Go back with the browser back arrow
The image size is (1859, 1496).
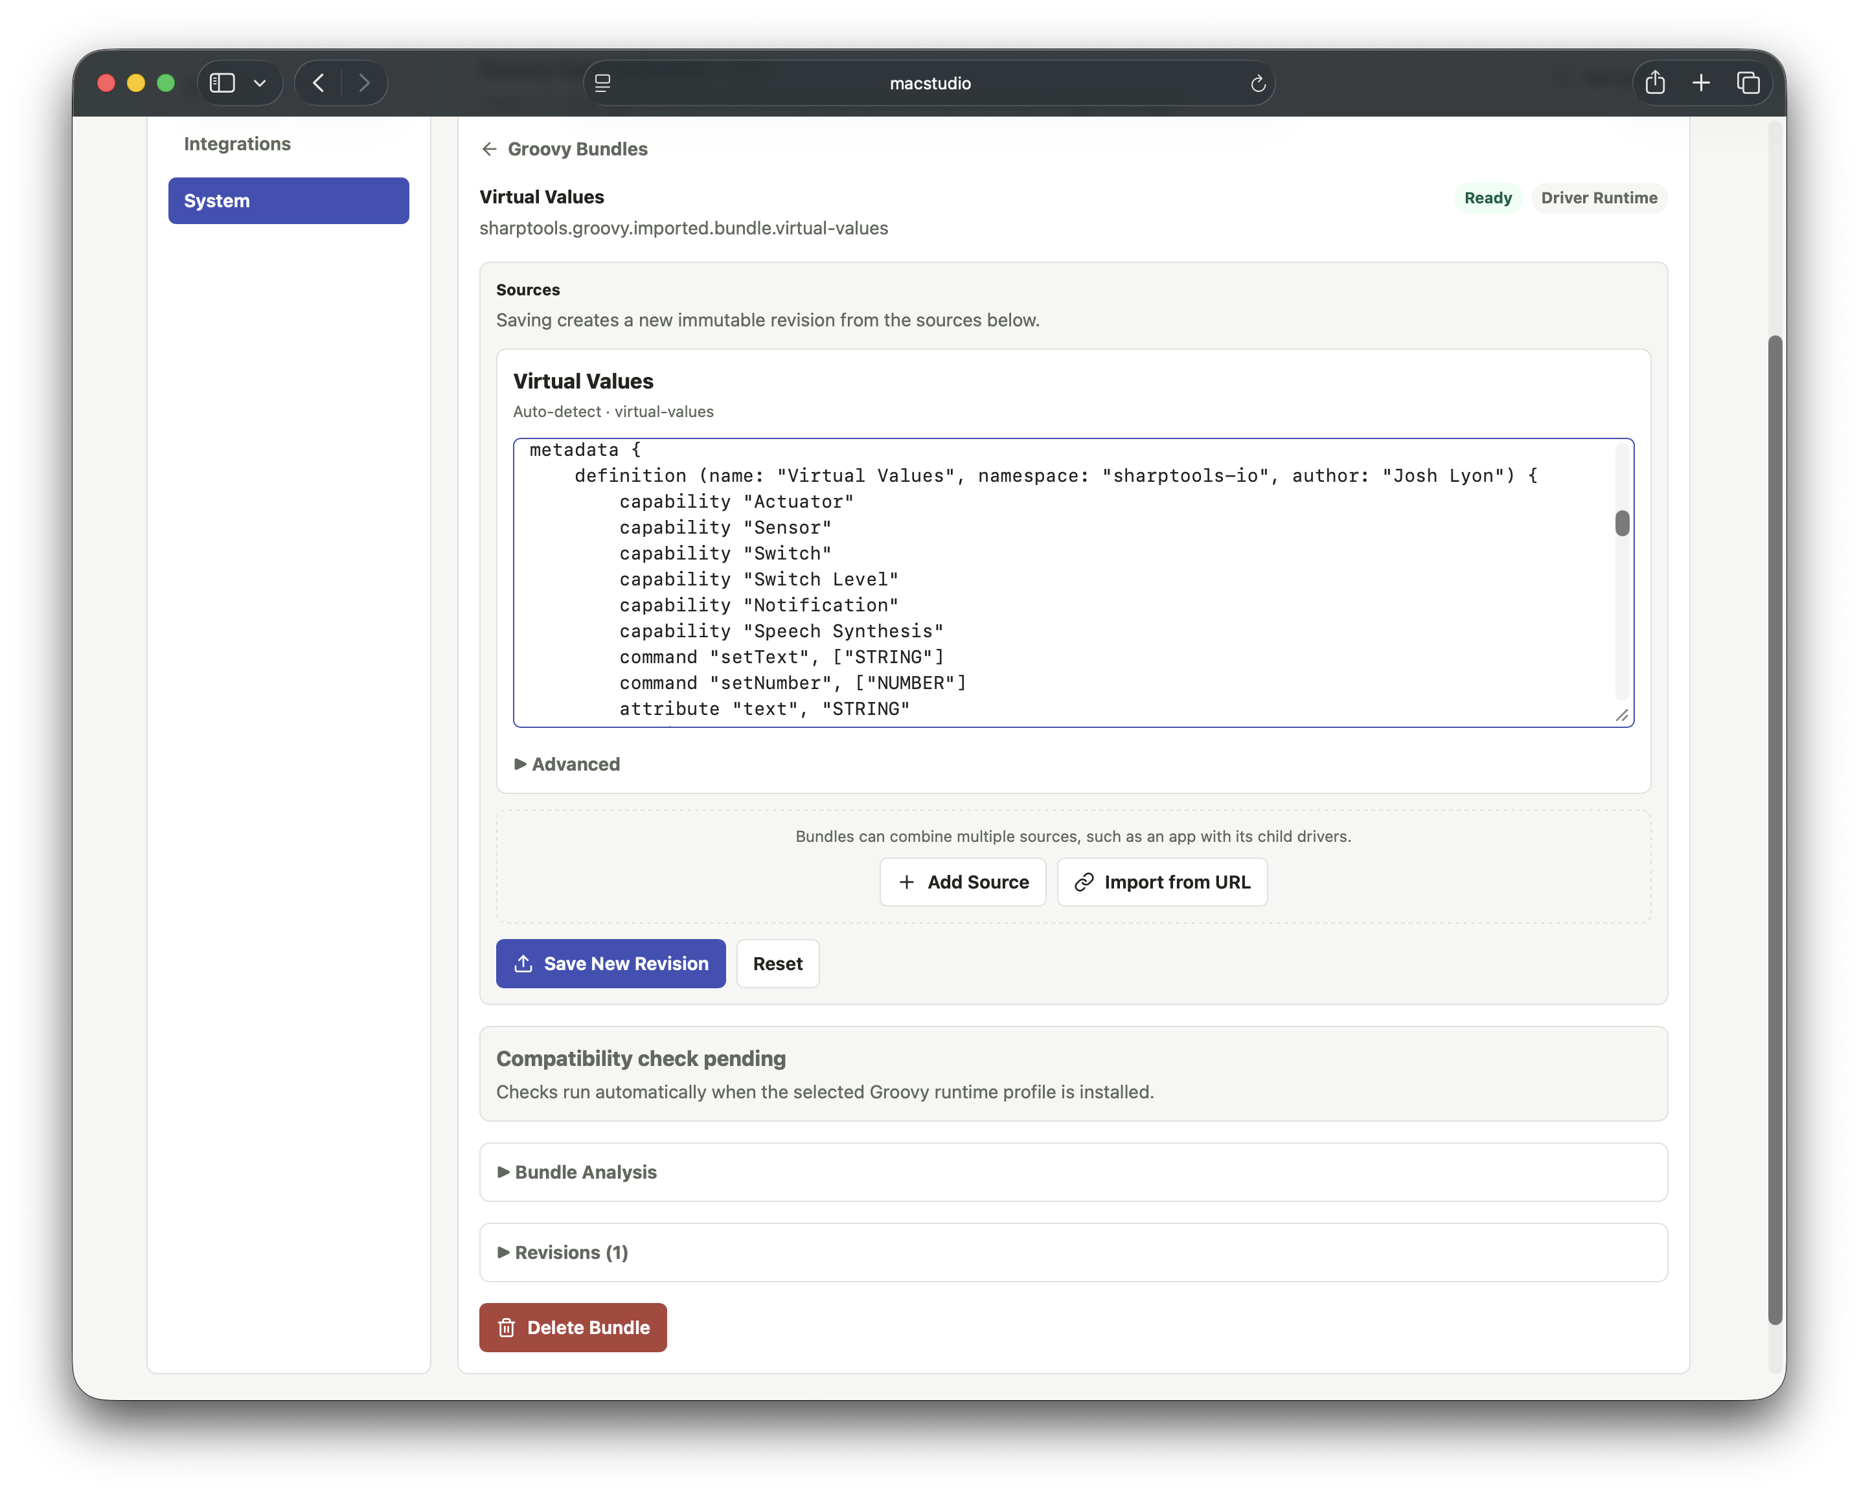(x=318, y=83)
